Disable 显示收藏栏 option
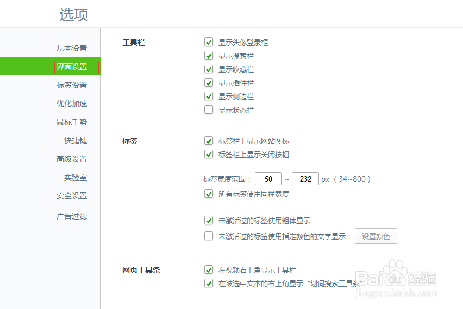The height and width of the screenshot is (309, 463). (x=209, y=69)
